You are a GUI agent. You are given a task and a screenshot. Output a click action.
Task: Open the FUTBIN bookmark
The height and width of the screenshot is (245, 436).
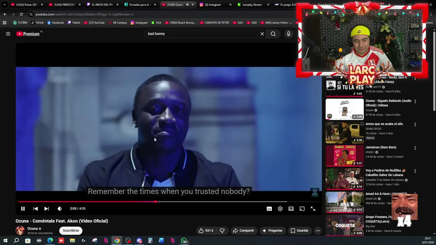coord(20,23)
